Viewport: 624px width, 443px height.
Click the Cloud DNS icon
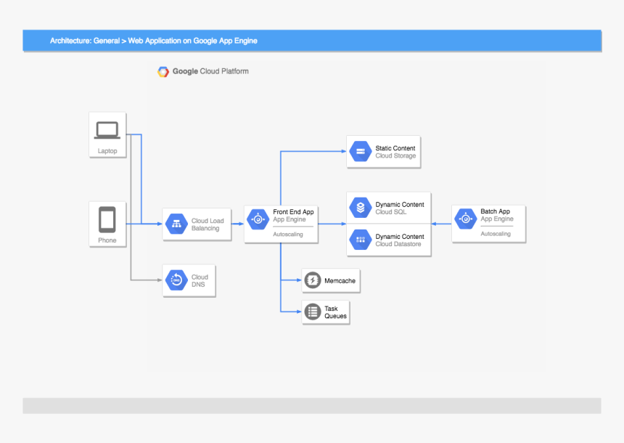tap(176, 280)
